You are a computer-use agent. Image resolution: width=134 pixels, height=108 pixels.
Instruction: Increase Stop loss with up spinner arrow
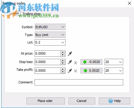click(63, 61)
